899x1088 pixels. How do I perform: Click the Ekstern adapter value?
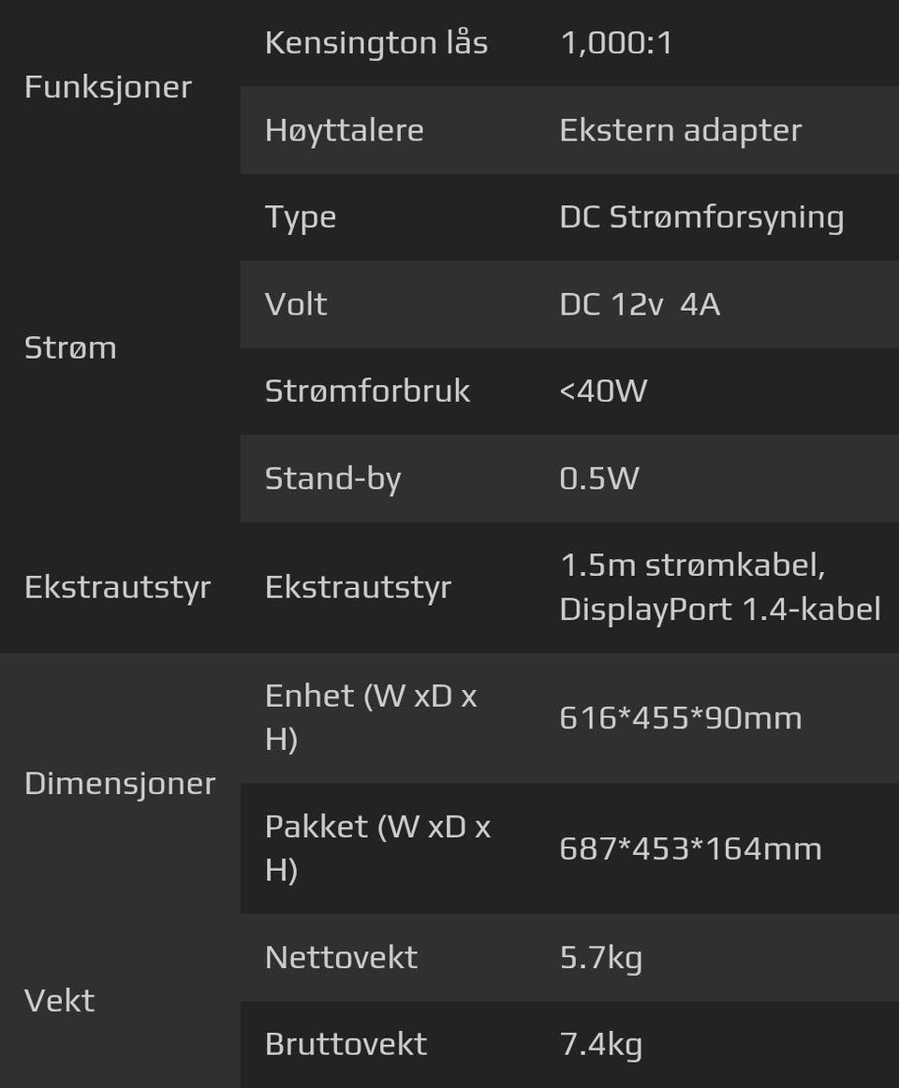[x=680, y=130]
